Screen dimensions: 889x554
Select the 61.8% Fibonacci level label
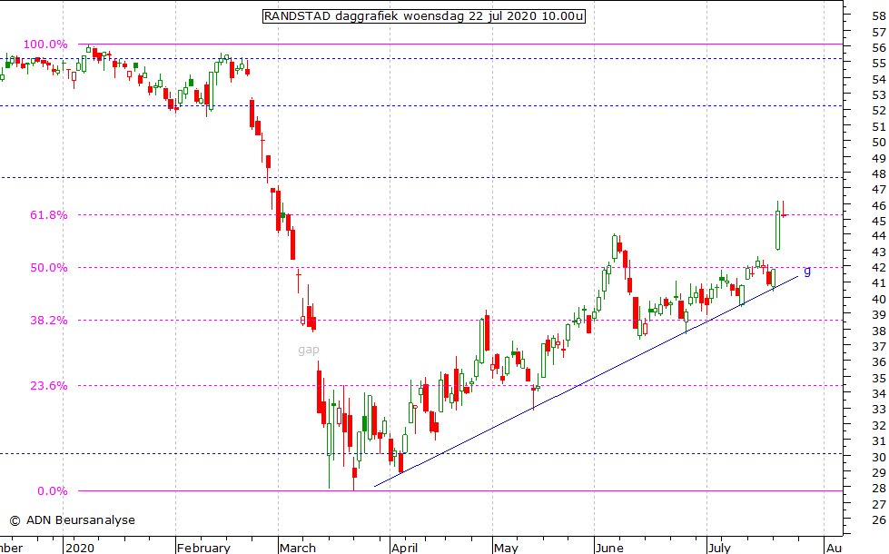pyautogui.click(x=49, y=215)
